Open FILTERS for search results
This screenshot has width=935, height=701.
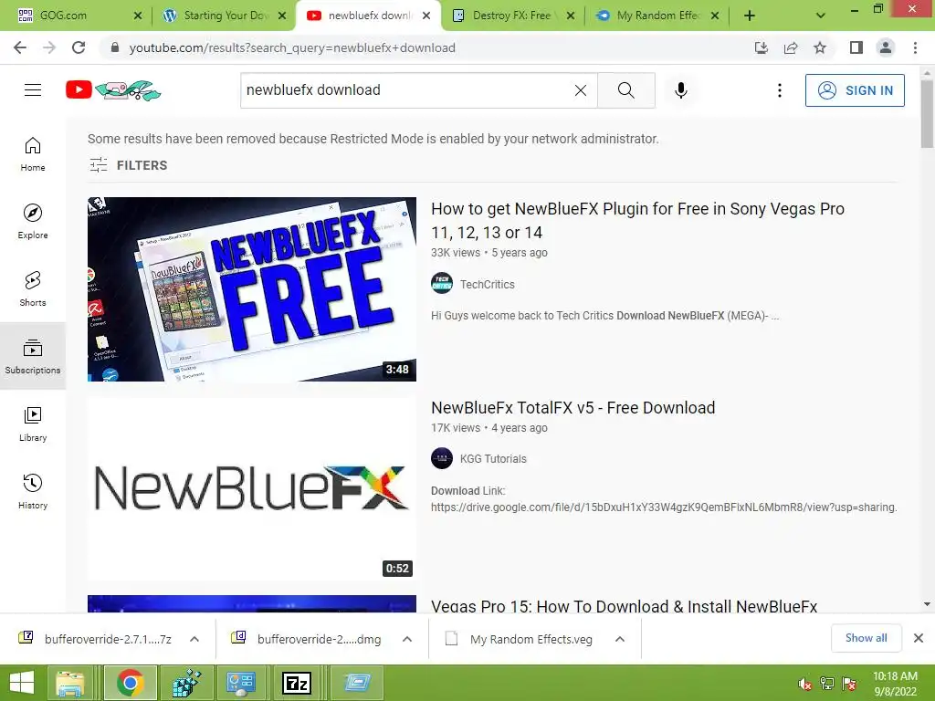click(x=128, y=165)
